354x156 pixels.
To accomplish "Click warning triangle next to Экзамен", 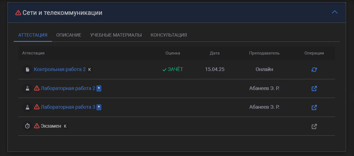I will click(37, 126).
